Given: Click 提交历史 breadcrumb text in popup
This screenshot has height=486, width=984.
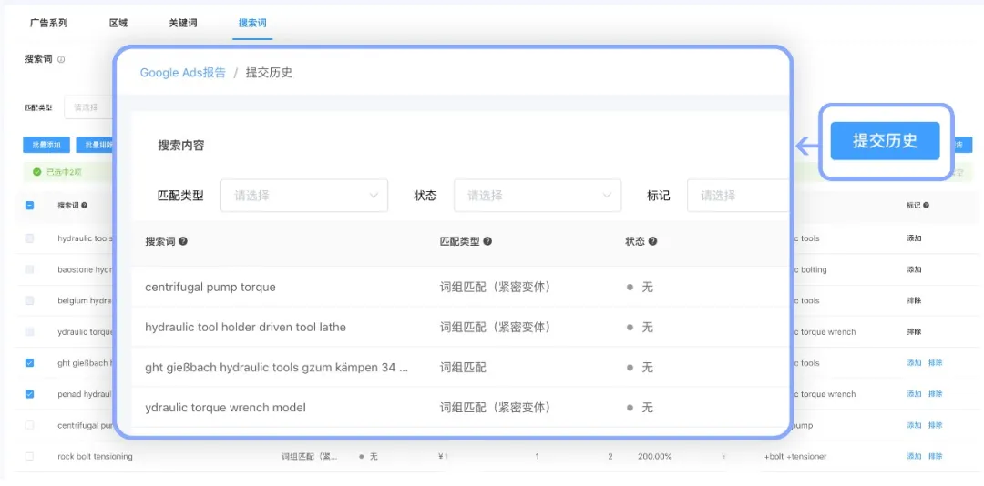Looking at the screenshot, I should pyautogui.click(x=269, y=72).
